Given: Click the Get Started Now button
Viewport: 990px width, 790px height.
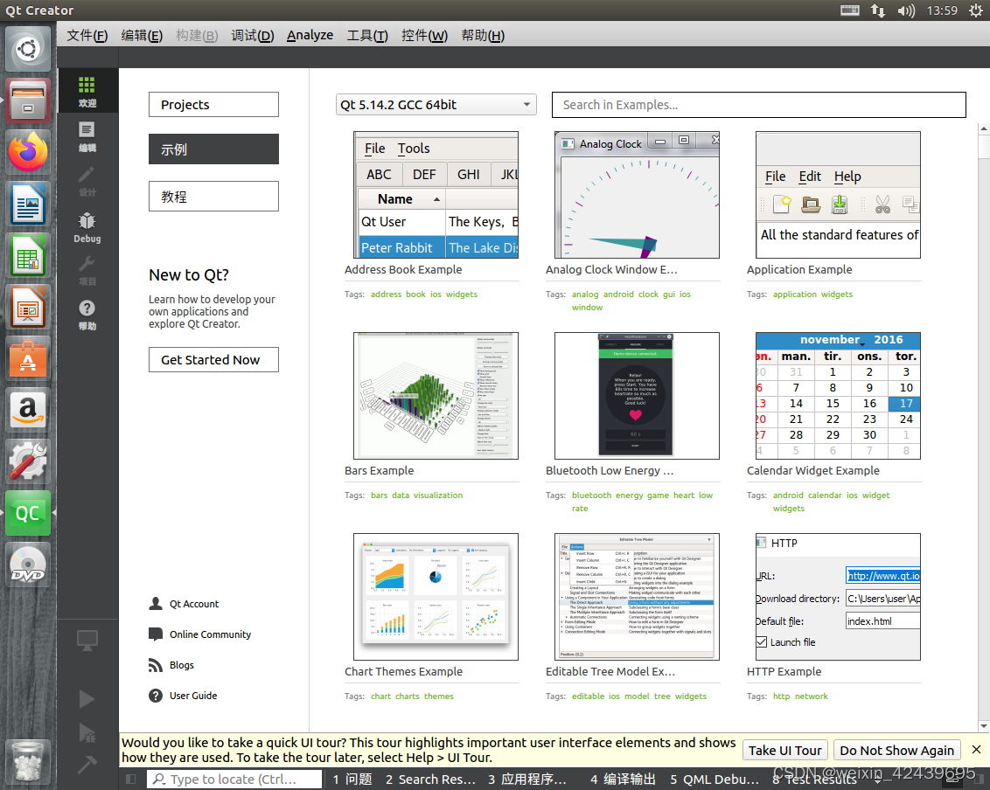Looking at the screenshot, I should click(213, 360).
